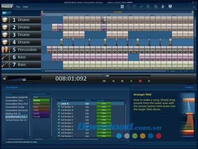Open the InfoBox tab

(189, 87)
